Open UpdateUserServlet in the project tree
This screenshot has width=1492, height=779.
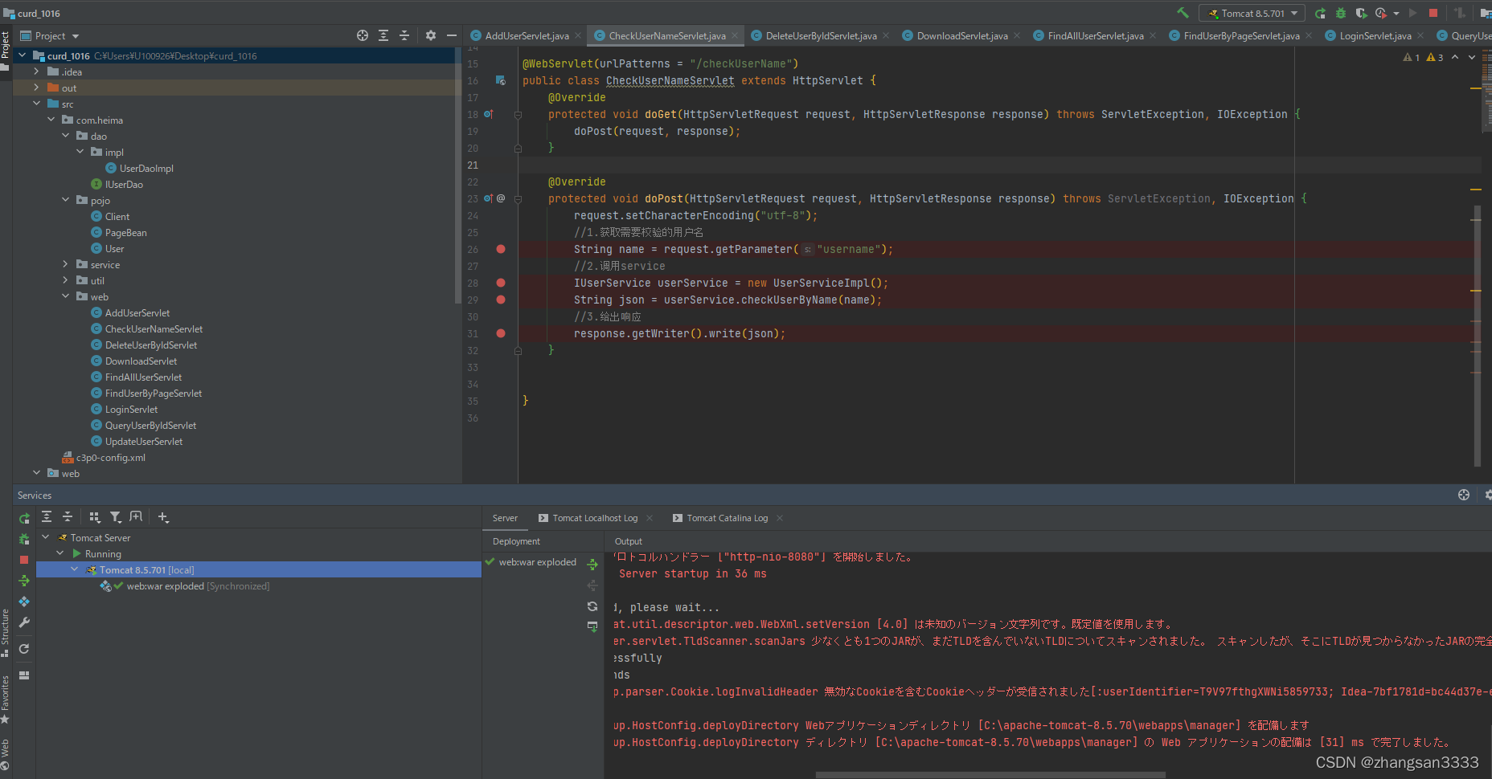[143, 441]
